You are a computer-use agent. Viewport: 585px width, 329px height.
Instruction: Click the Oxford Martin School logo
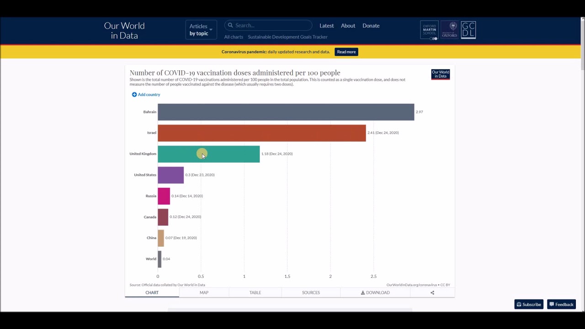tap(429, 30)
